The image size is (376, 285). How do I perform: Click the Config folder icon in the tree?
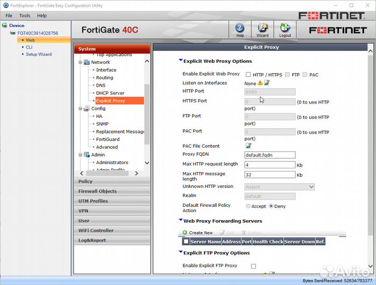coord(86,109)
